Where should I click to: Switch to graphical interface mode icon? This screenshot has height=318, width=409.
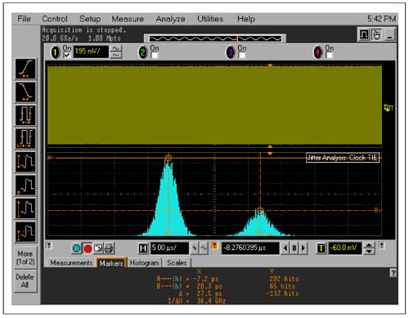364,34
